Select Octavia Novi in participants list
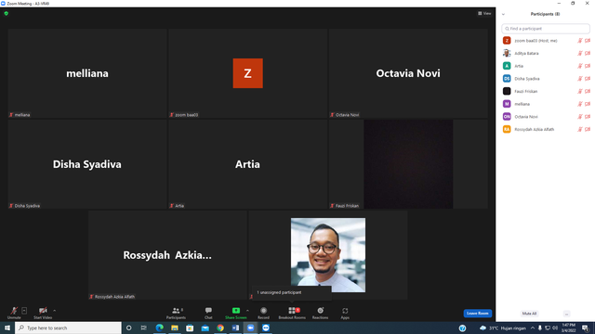 (x=546, y=117)
